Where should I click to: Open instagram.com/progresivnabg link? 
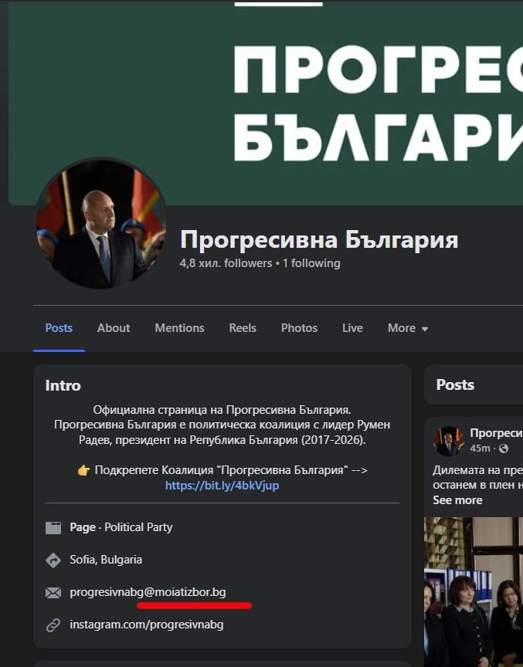point(146,625)
